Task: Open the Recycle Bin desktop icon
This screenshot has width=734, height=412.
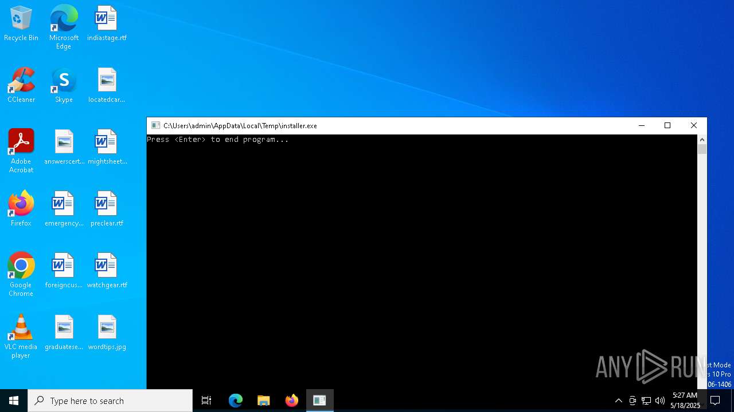Action: click(21, 24)
